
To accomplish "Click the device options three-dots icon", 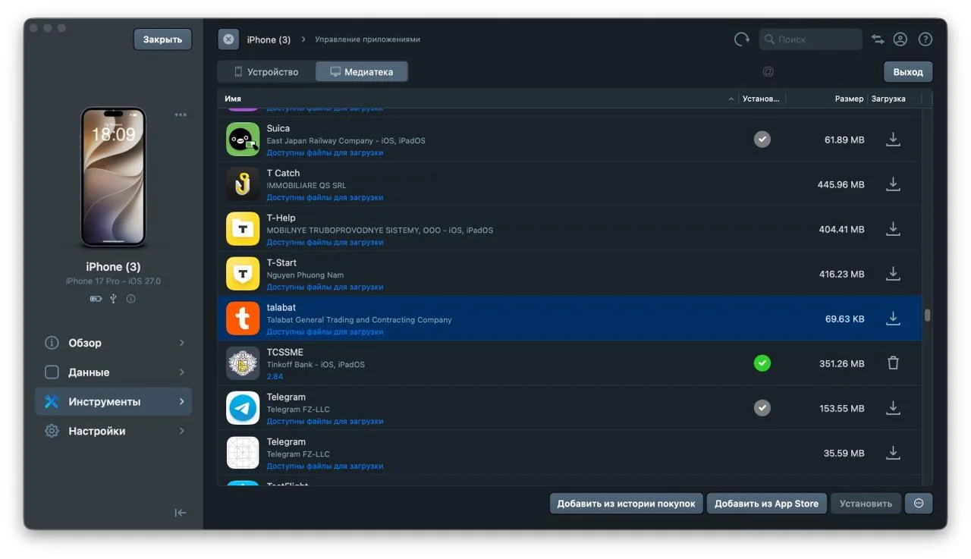I will click(x=181, y=115).
